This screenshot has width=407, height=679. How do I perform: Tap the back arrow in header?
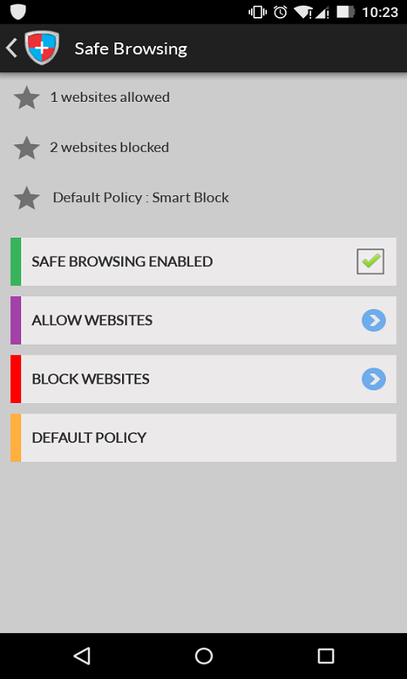(12, 48)
